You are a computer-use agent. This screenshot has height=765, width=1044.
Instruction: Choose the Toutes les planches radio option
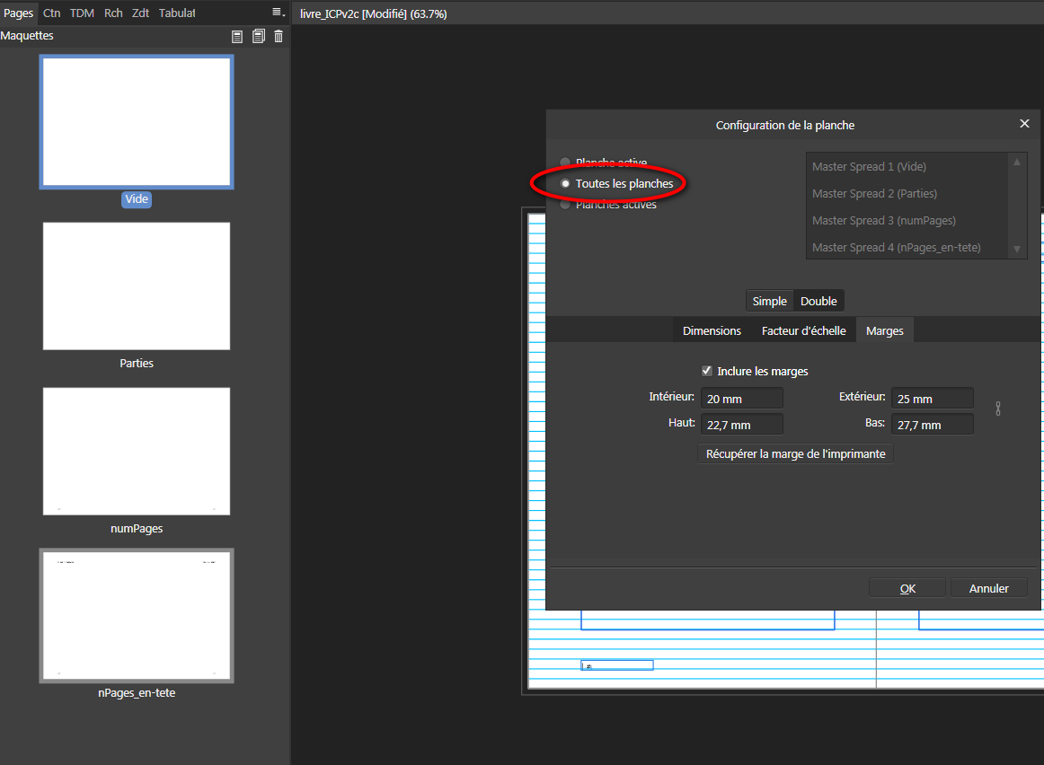coord(565,183)
